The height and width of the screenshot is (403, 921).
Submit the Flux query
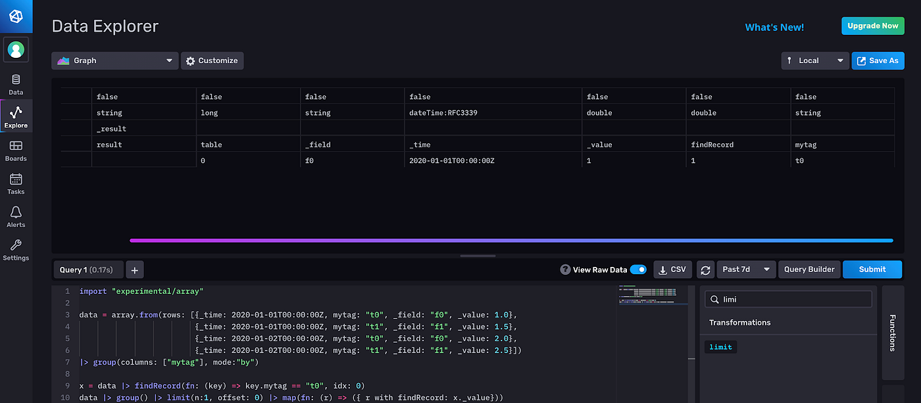tap(872, 269)
